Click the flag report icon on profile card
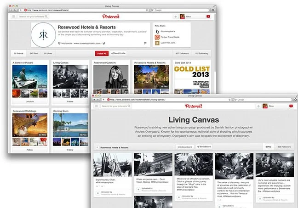Viewport: 298px width, 208px height. (x=145, y=43)
